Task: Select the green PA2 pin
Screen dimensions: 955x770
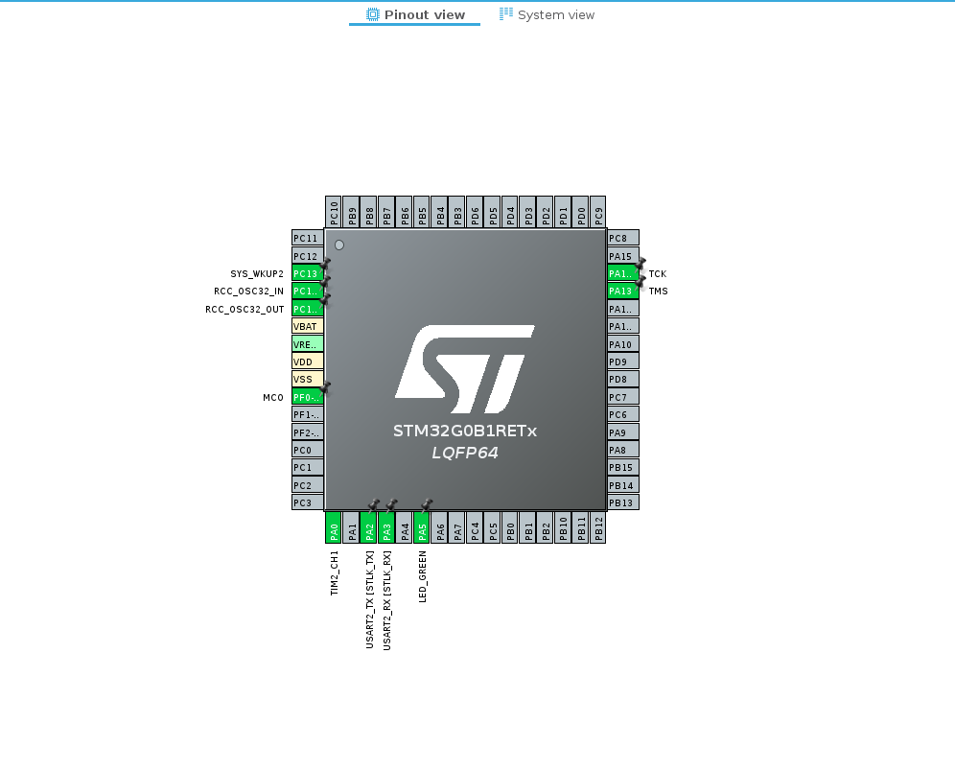Action: pos(368,527)
